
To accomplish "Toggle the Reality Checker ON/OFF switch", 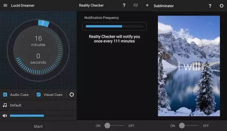I will pos(115,126).
